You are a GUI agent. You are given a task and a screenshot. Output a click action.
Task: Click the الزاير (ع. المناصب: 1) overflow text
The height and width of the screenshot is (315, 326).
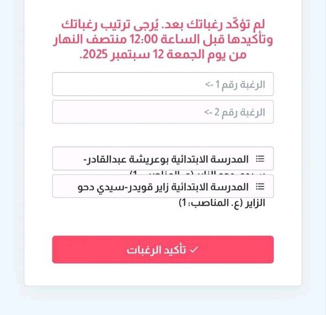coord(222,203)
